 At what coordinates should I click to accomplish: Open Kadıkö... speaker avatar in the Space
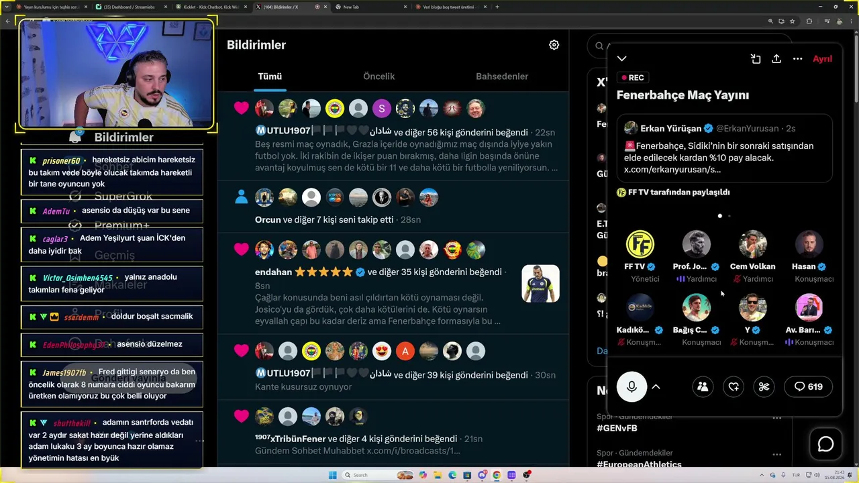640,307
